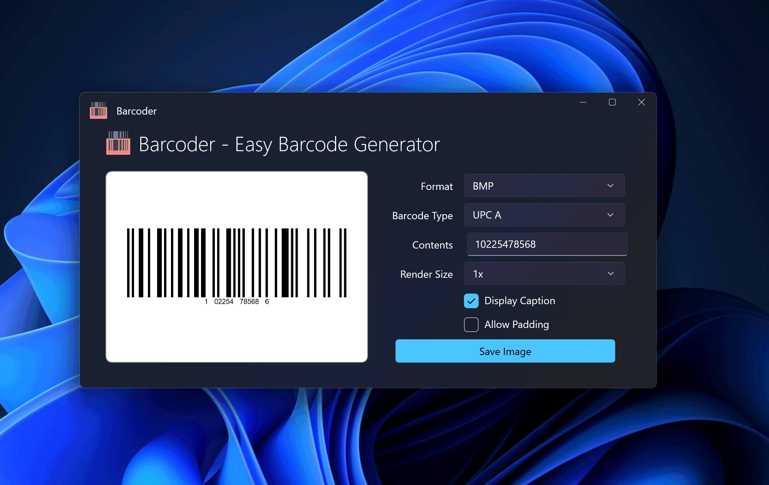Click the Barcoder title bar icon
Image resolution: width=769 pixels, height=485 pixels.
coord(98,111)
